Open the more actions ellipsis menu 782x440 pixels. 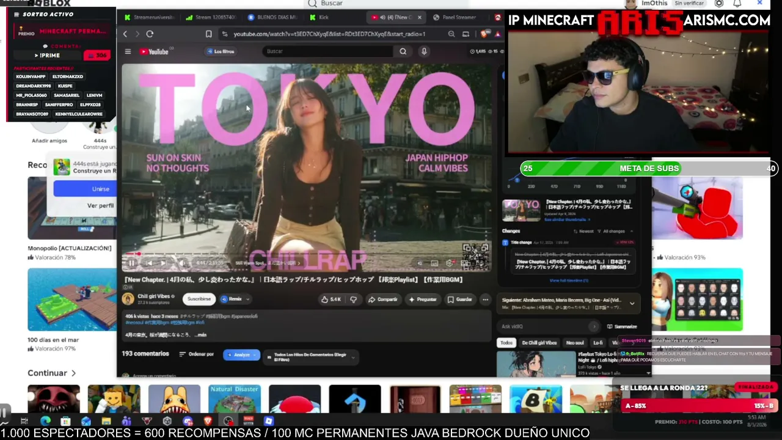pyautogui.click(x=485, y=299)
